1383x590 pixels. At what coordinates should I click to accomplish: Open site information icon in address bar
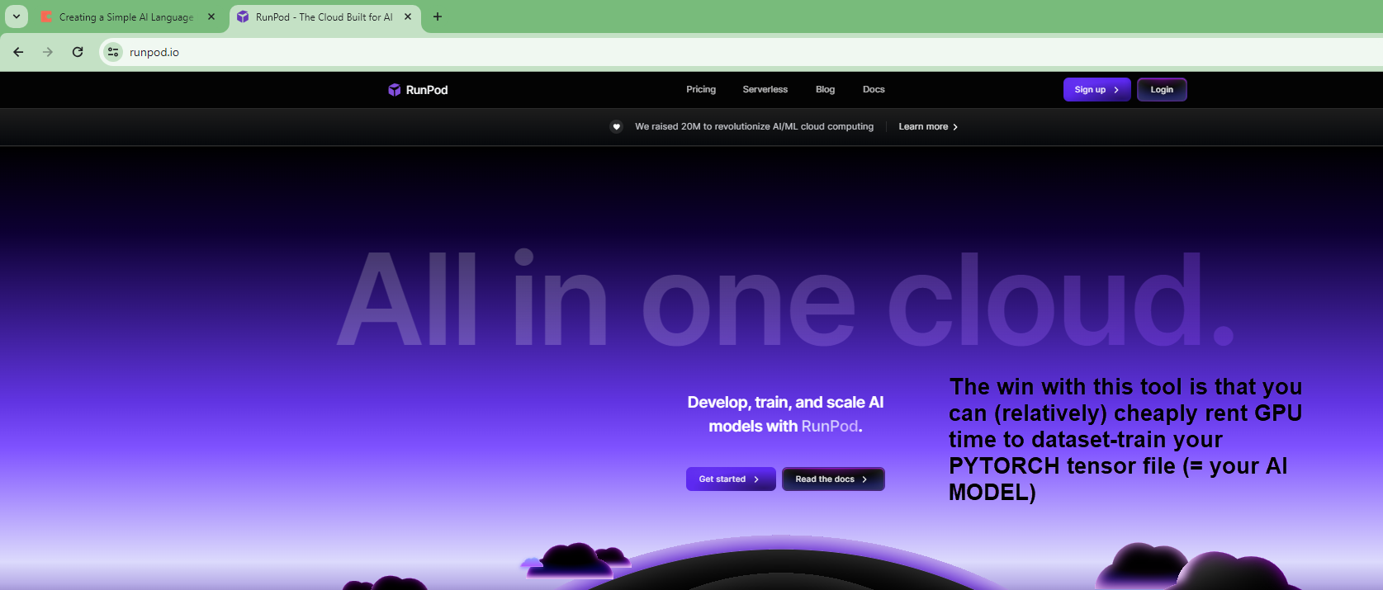[113, 52]
